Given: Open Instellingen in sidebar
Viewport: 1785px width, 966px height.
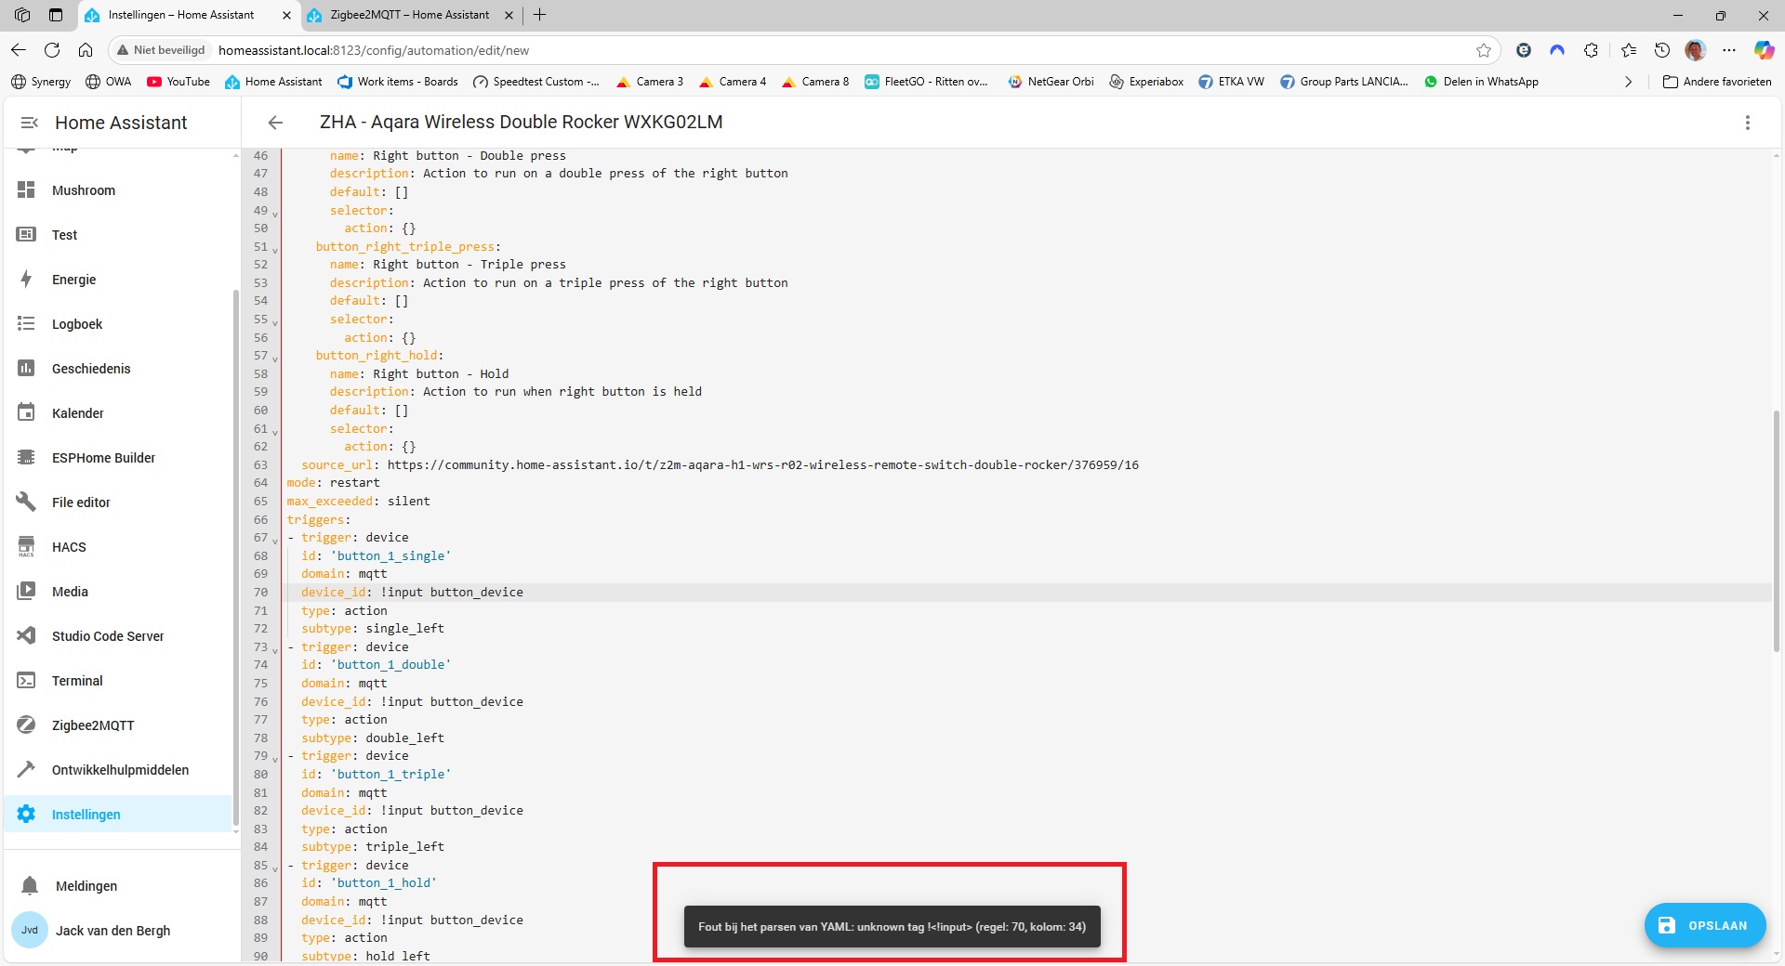Looking at the screenshot, I should [118, 815].
